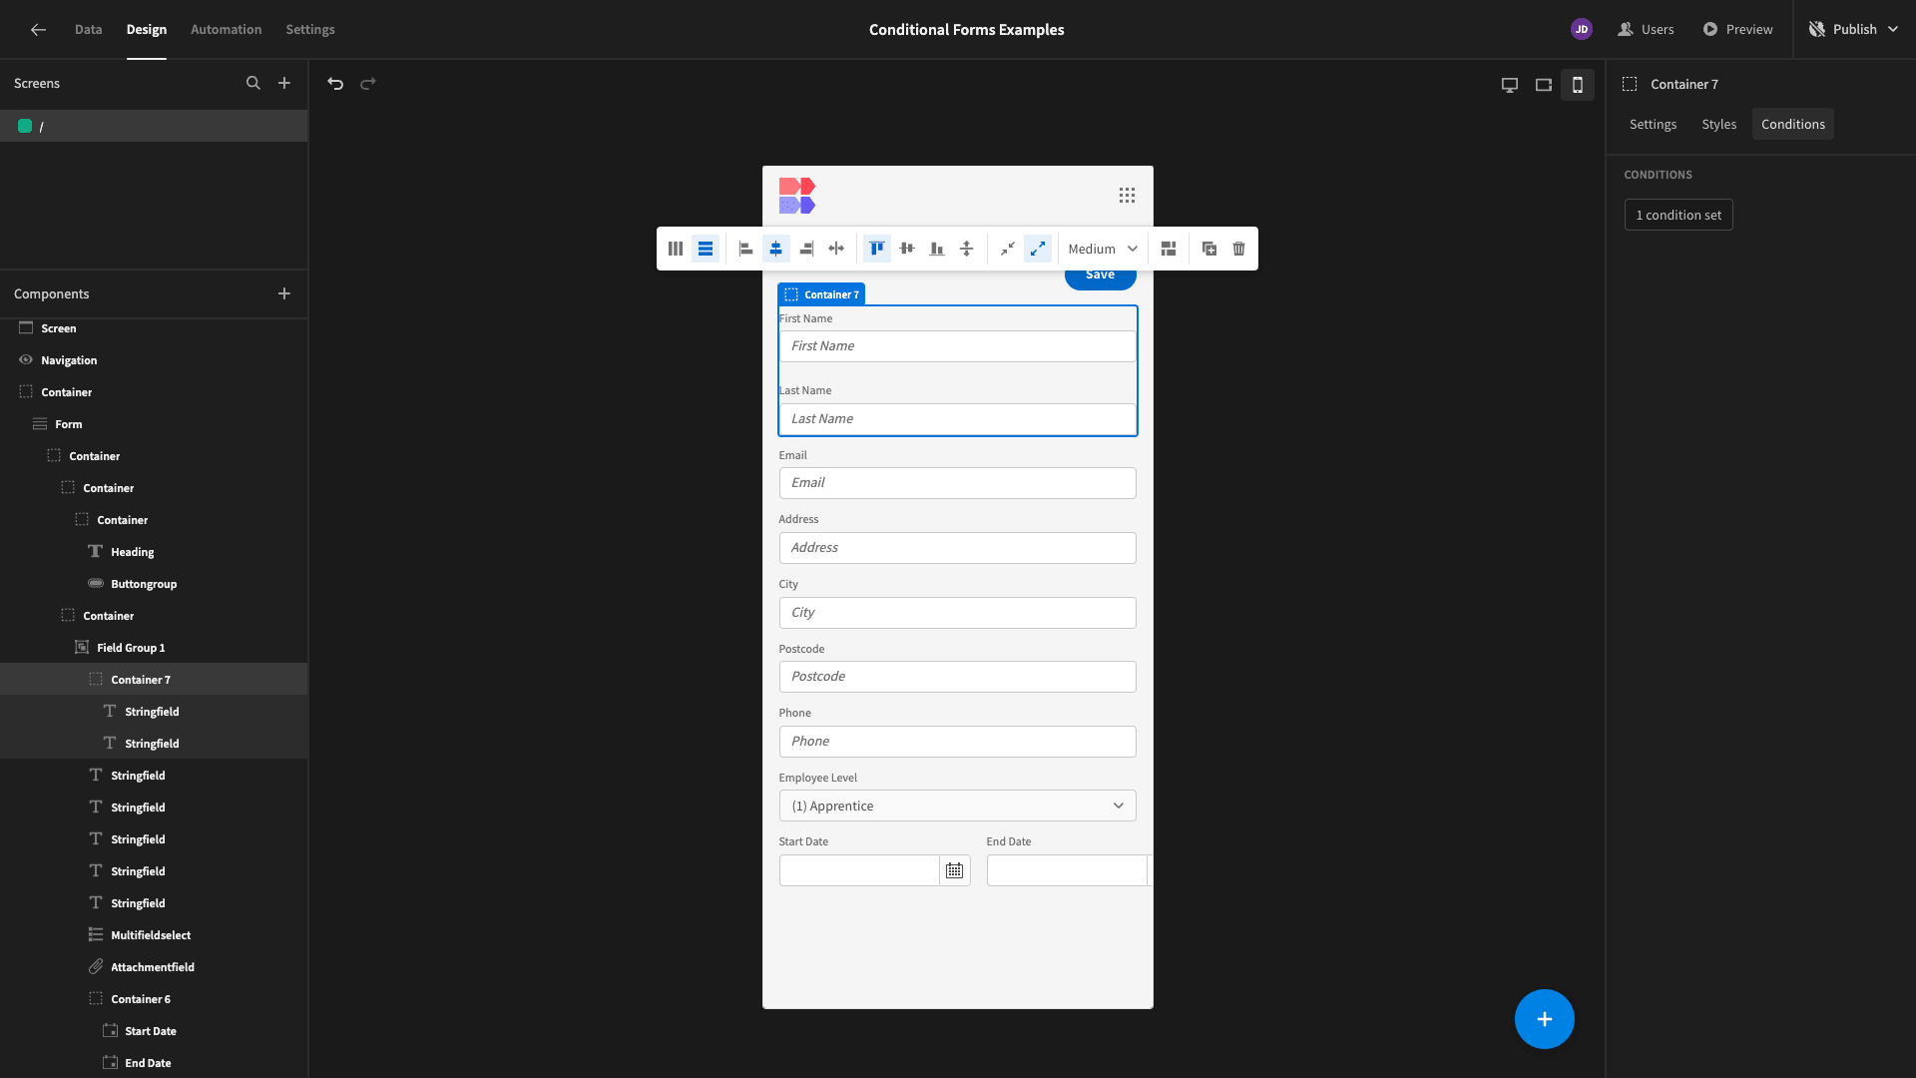Duplicate Container 7 component
The width and height of the screenshot is (1916, 1078).
[x=1209, y=249]
